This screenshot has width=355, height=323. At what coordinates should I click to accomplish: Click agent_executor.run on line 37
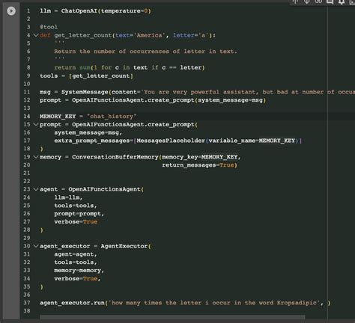[72, 303]
